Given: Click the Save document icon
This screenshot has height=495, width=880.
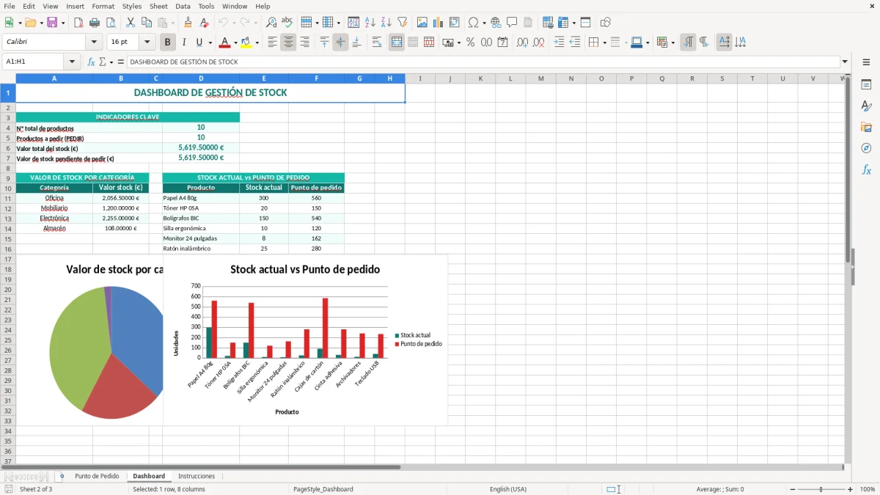Looking at the screenshot, I should point(51,23).
